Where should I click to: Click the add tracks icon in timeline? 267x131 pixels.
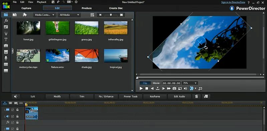[x=16, y=103]
